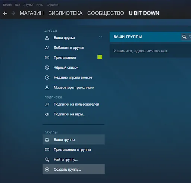191x183 pixels.
Task: Switch to the МАГАЗИН tab
Action: pos(32,13)
